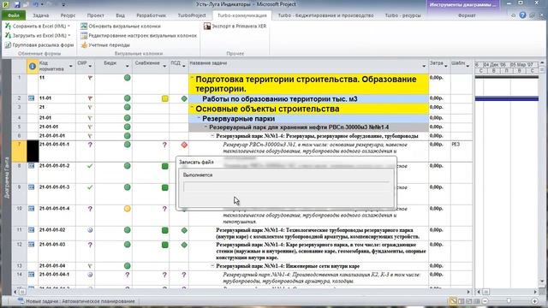The height and width of the screenshot is (308, 548).
Task: Click the yellow square Снабжение indicator in row 2
Action: 165,99
